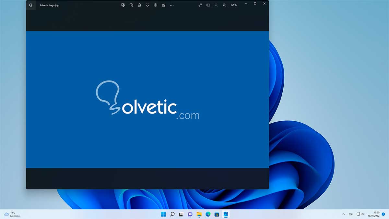This screenshot has height=219, width=389.
Task: Zoom out with the minus magnifier
Action: tap(216, 5)
